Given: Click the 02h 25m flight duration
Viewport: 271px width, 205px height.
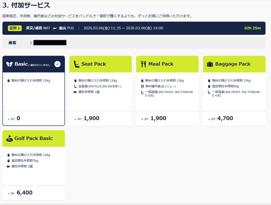Looking at the screenshot, I should coord(252,28).
